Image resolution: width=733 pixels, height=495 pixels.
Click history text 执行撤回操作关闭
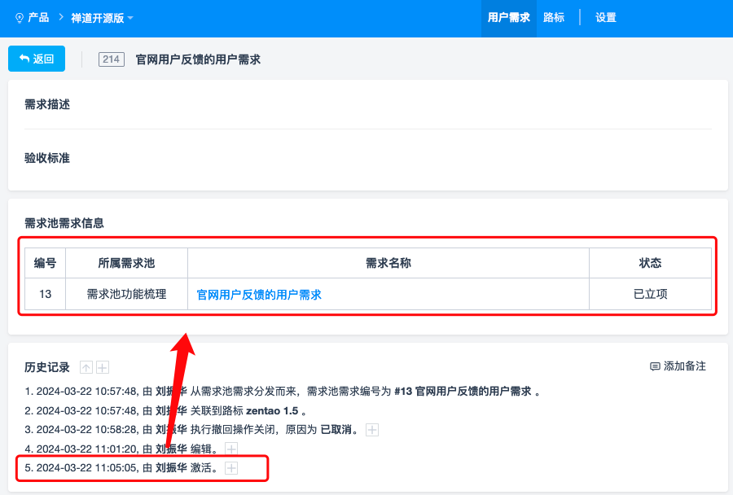tap(233, 430)
